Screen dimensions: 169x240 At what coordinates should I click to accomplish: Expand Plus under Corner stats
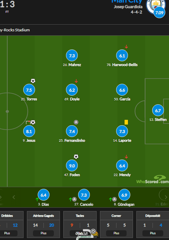click(x=116, y=233)
